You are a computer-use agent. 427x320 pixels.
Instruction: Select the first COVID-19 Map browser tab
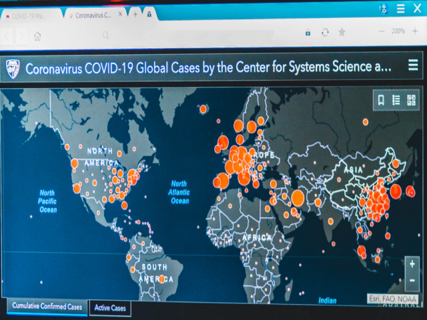(x=30, y=14)
